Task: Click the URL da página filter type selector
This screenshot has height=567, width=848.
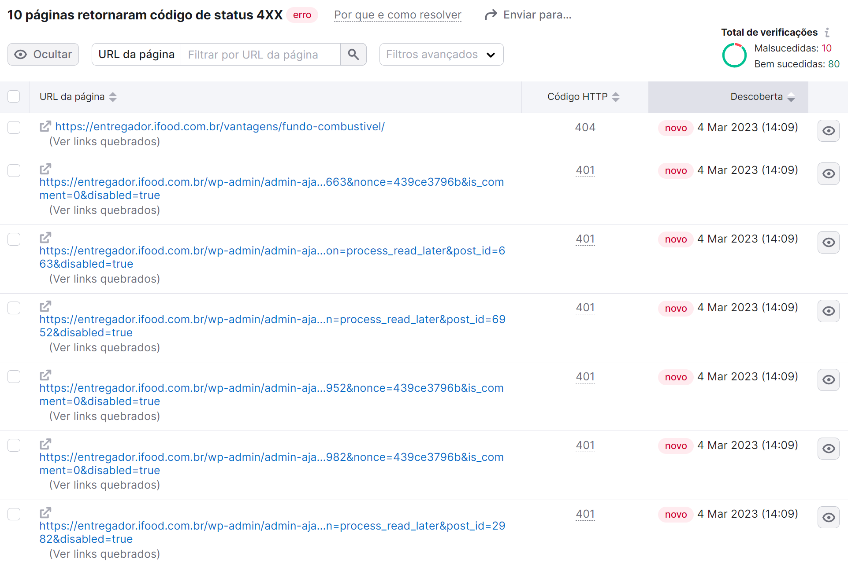Action: (x=136, y=54)
